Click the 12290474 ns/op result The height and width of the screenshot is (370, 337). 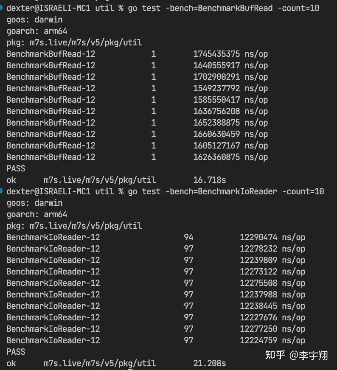pyautogui.click(x=272, y=237)
